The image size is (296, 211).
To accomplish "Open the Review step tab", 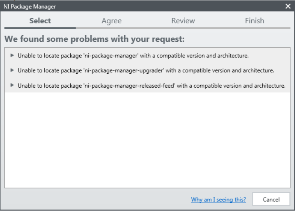I will click(x=183, y=21).
